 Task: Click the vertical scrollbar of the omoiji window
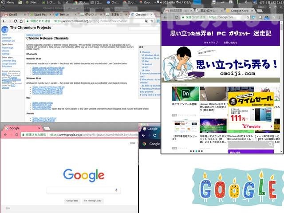(281, 87)
